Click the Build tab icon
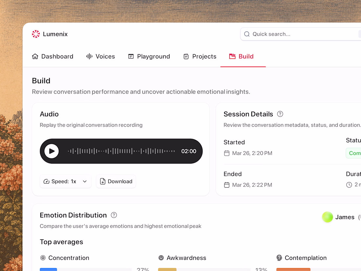The height and width of the screenshot is (271, 361). (x=232, y=56)
